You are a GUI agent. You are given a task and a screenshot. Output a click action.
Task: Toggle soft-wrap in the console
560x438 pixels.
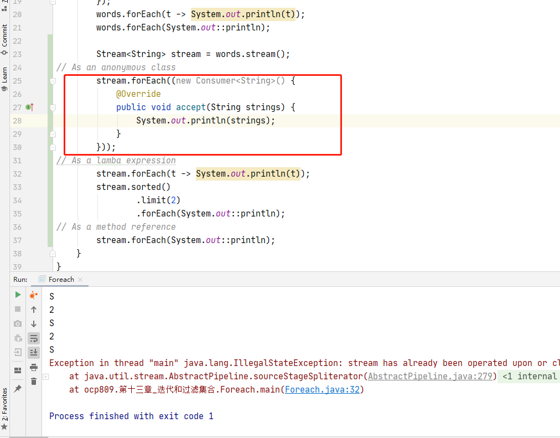coord(34,338)
